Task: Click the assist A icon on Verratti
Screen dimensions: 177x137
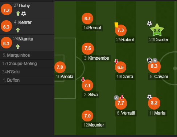Action: point(116,98)
